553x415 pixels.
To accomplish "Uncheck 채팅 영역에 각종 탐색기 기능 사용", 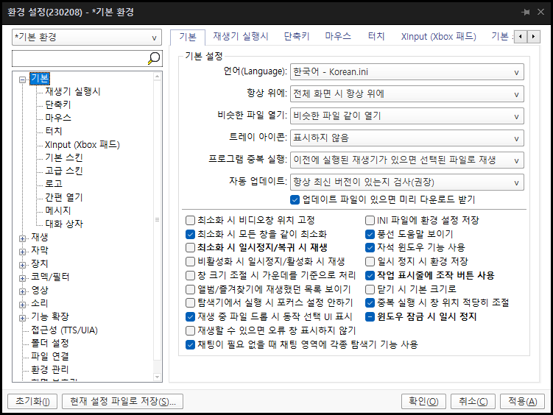I will (190, 344).
